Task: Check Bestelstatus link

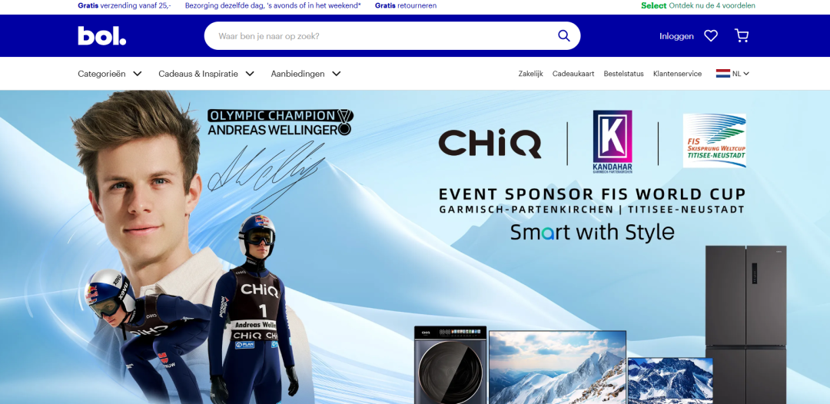Action: click(x=623, y=74)
